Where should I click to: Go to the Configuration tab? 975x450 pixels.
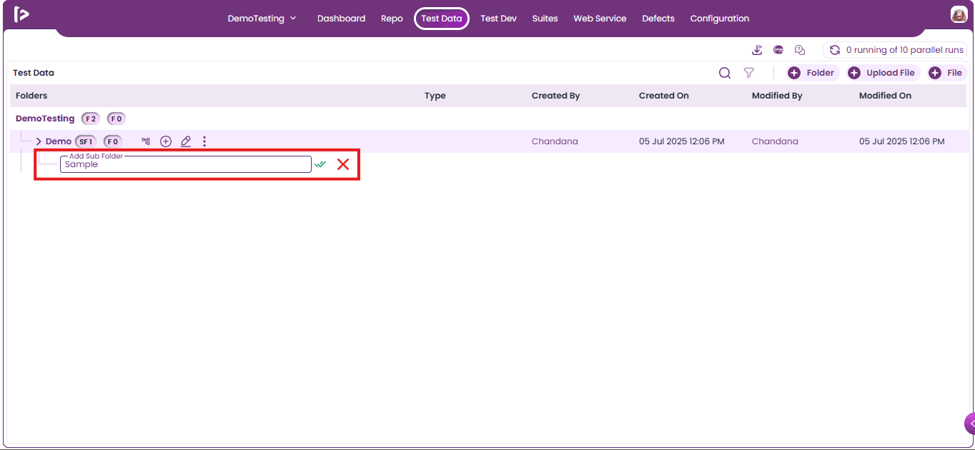click(x=720, y=19)
